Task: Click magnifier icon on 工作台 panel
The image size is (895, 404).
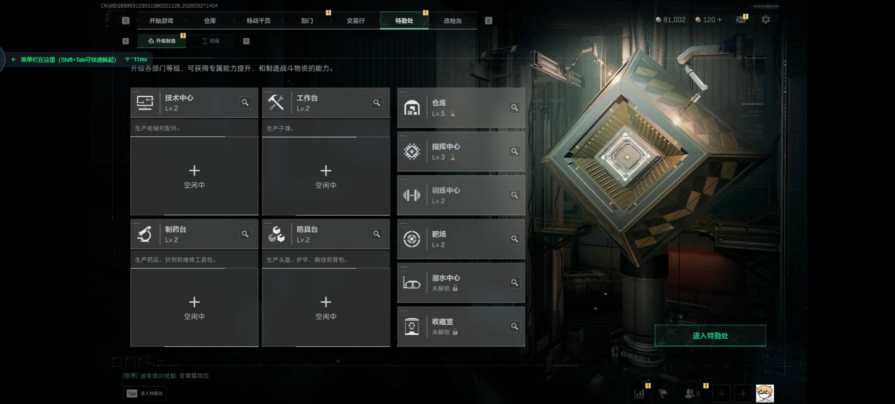Action: click(376, 102)
